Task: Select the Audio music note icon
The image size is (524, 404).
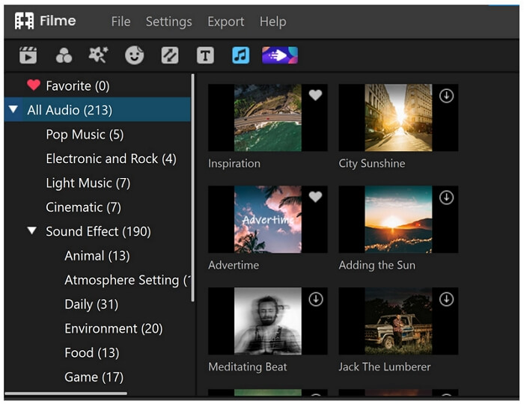Action: [x=240, y=55]
